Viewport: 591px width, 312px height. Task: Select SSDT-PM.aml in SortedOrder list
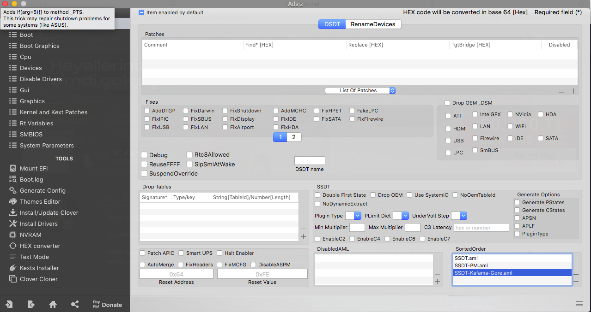(x=471, y=265)
